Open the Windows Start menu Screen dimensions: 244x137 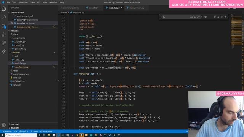pyautogui.click(x=2, y=135)
